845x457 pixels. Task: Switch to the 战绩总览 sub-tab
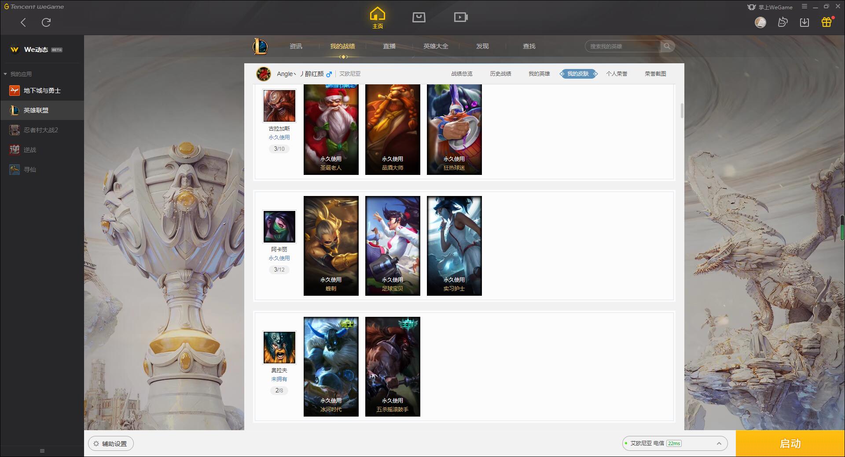pos(462,74)
